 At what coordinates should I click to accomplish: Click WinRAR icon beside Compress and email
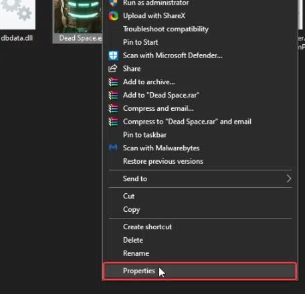113,108
